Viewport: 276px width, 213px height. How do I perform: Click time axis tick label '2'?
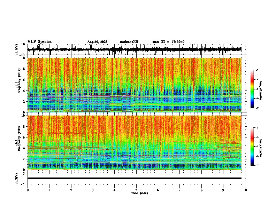click(x=71, y=190)
